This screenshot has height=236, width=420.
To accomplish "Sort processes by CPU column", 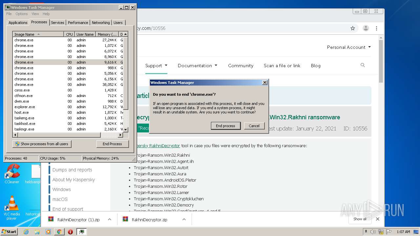I will click(69, 34).
